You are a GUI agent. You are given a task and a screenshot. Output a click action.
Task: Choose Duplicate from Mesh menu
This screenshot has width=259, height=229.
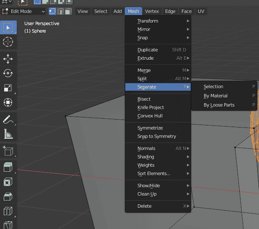point(158,50)
